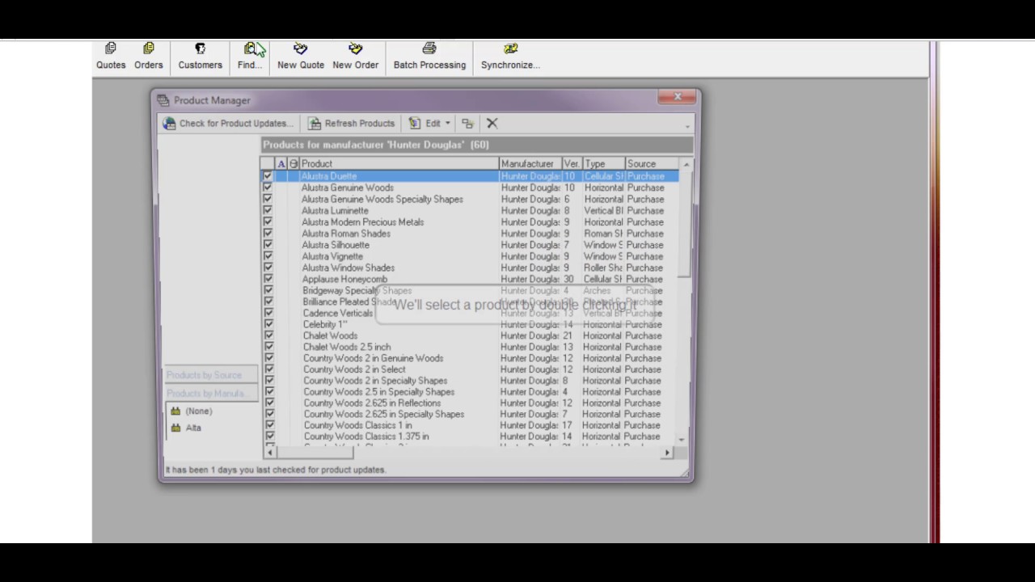Open Quotes from the main toolbar

[111, 57]
